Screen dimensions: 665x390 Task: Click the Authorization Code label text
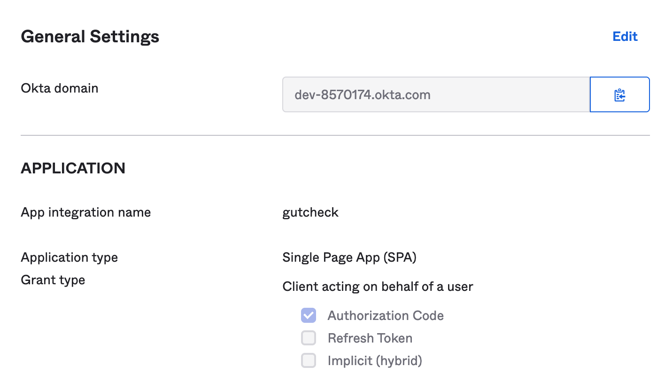click(385, 315)
